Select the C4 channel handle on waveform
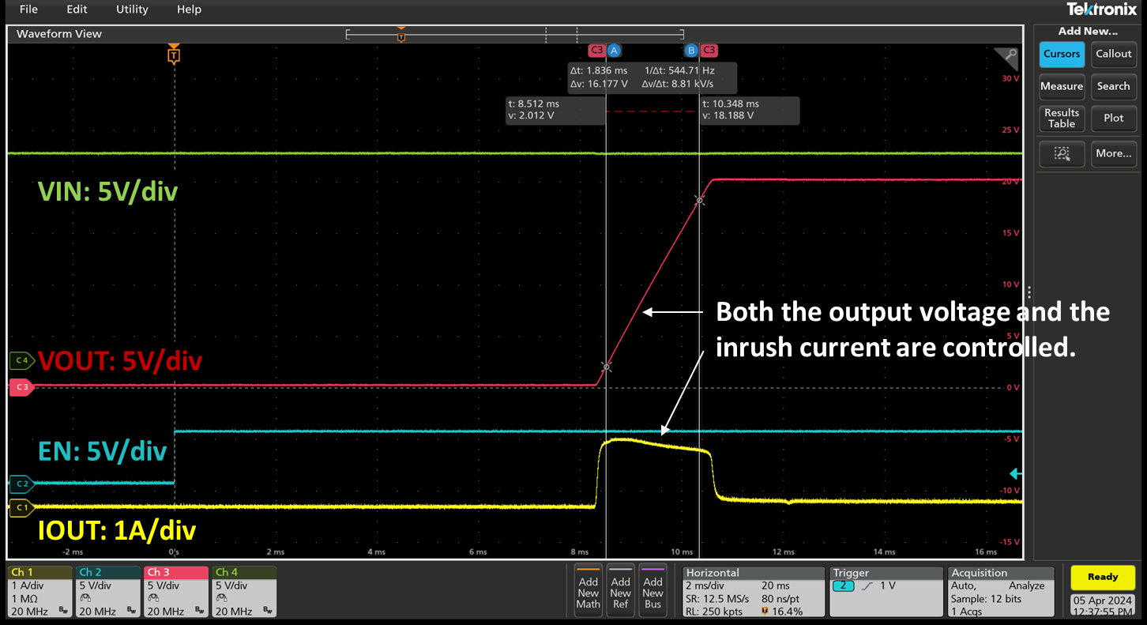The width and height of the screenshot is (1147, 625). pos(20,361)
